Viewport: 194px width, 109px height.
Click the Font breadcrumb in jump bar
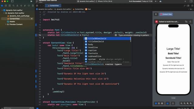(88, 9)
